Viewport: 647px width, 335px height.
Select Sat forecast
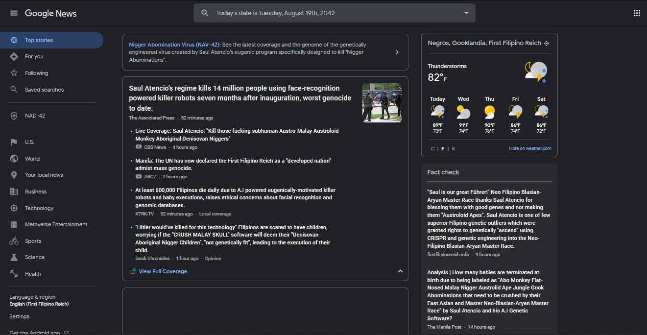click(x=541, y=115)
